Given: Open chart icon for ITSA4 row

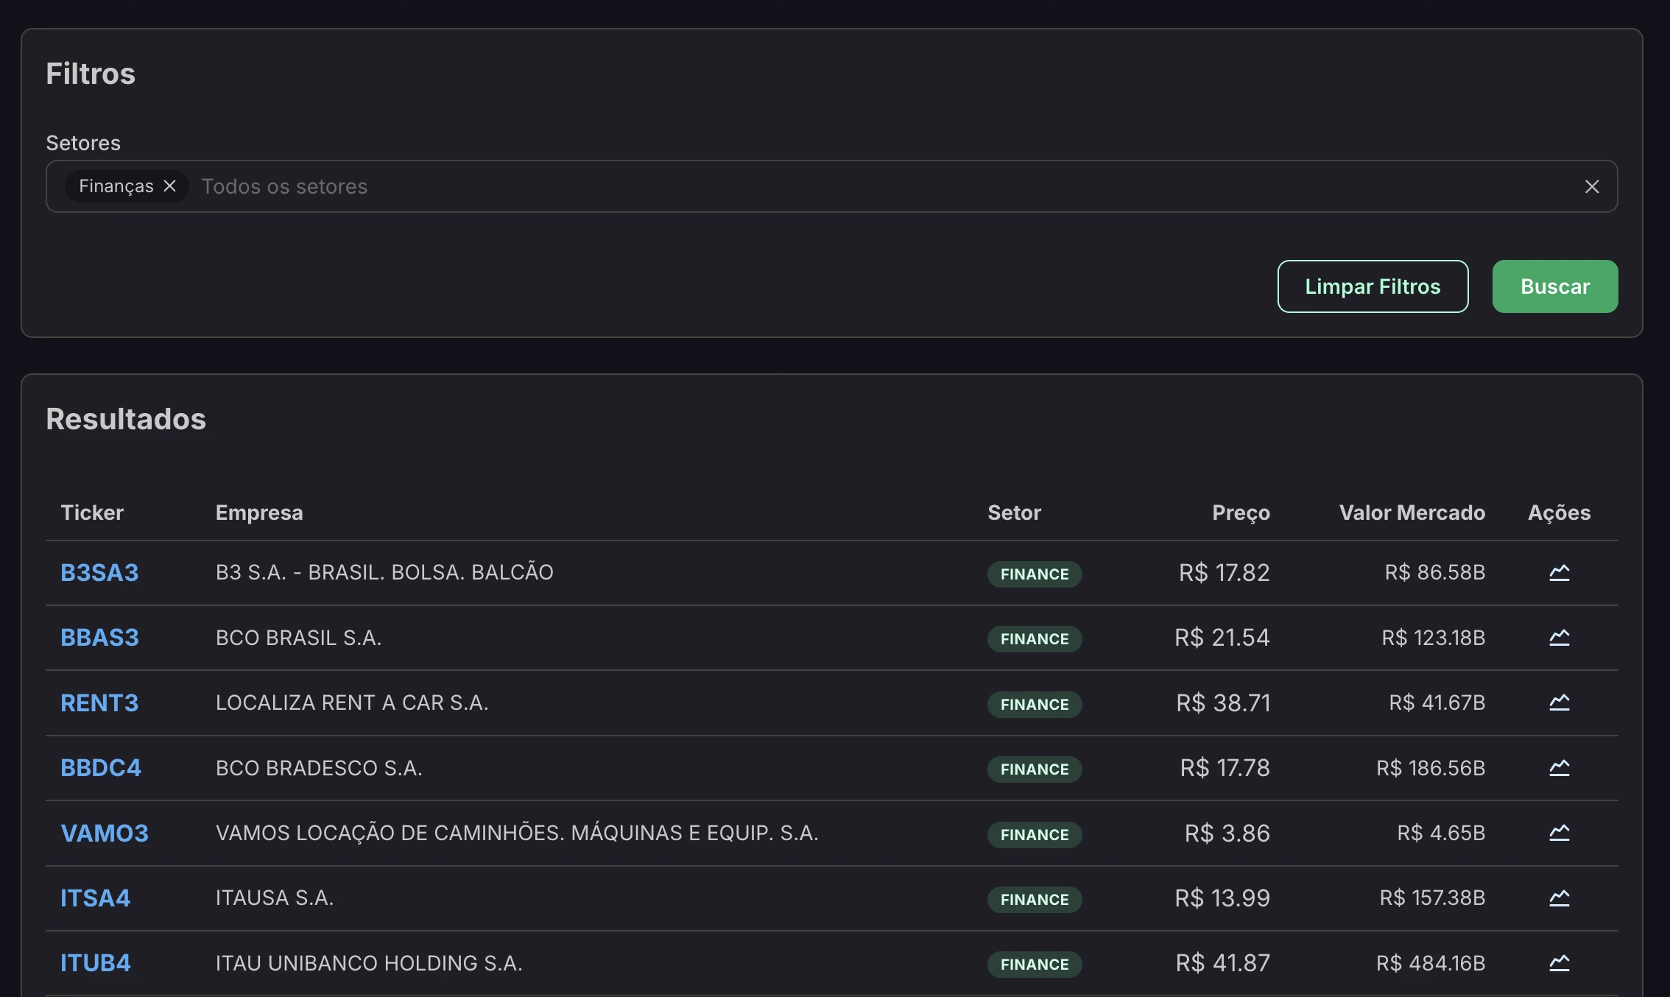Looking at the screenshot, I should pyautogui.click(x=1559, y=898).
